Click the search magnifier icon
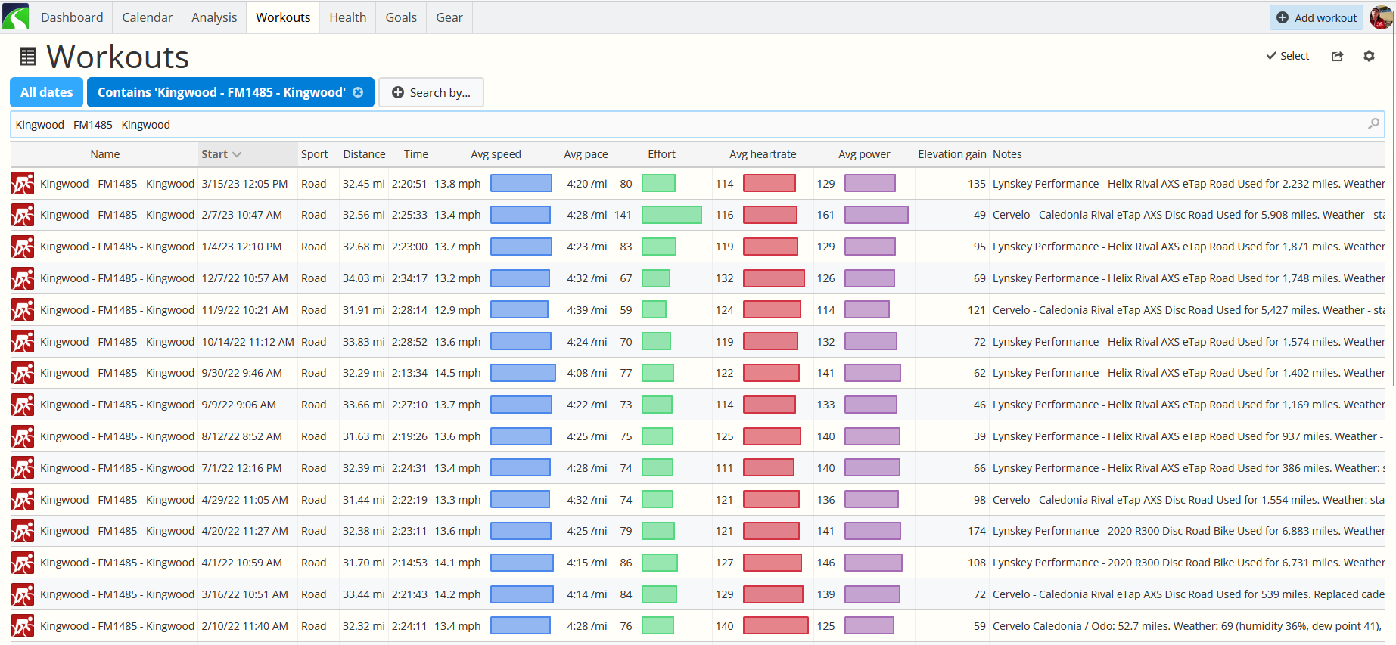Image resolution: width=1396 pixels, height=645 pixels. click(1373, 124)
